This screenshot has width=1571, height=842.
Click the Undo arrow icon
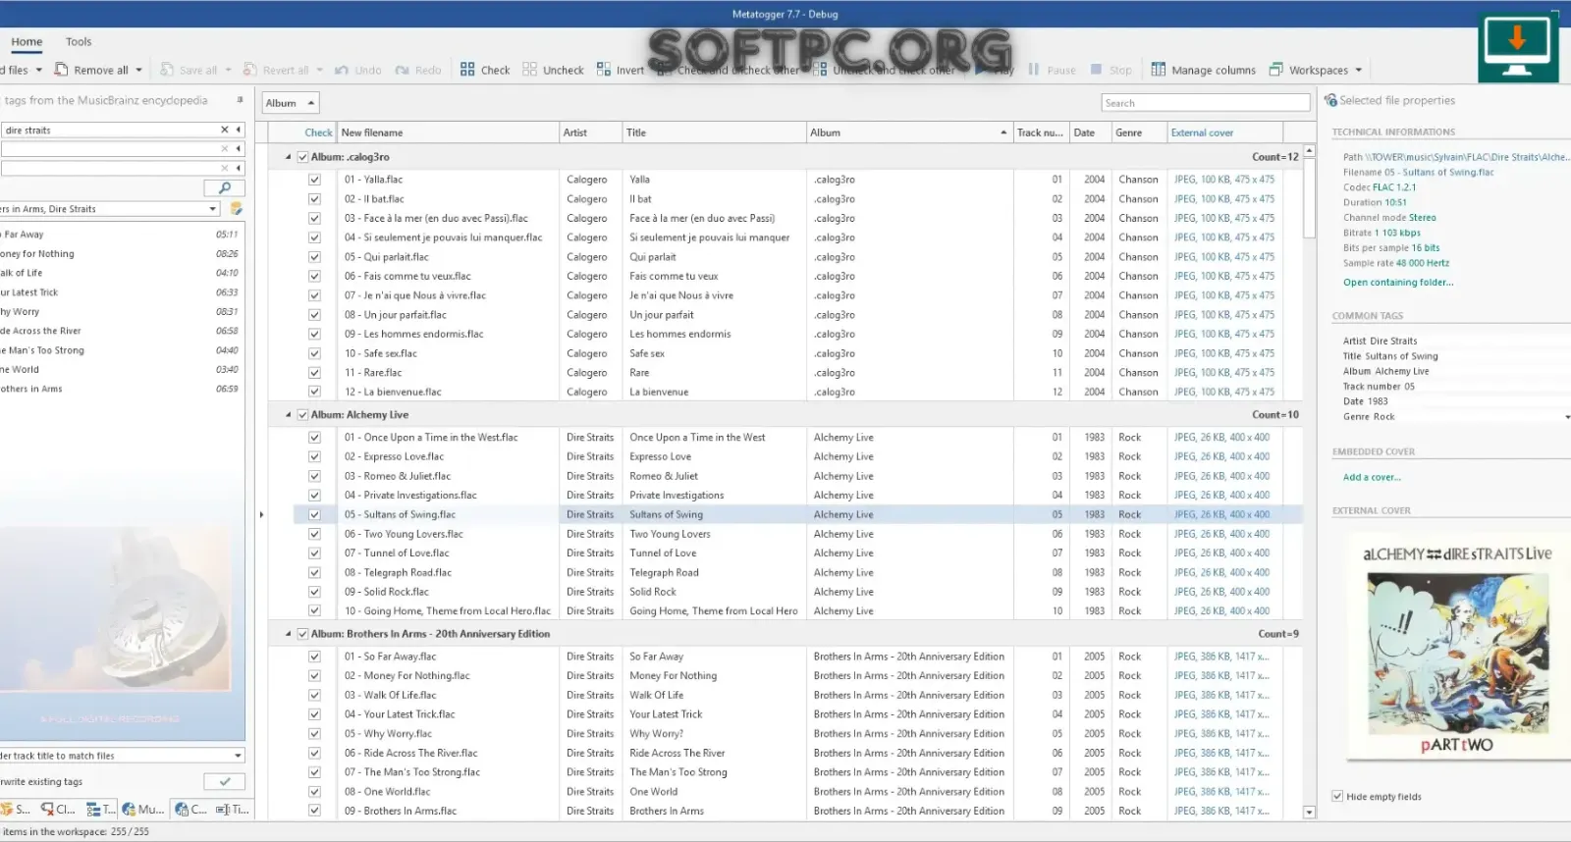pos(342,70)
